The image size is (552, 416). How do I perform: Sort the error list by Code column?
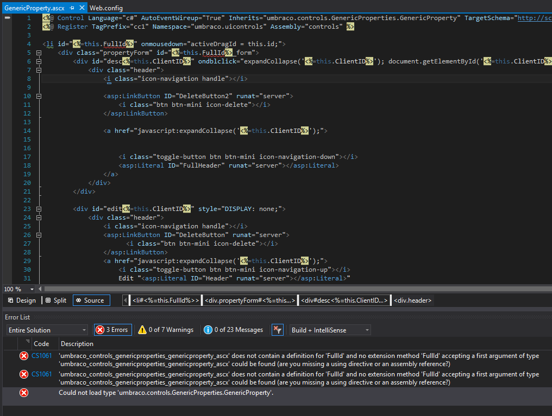pyautogui.click(x=41, y=344)
